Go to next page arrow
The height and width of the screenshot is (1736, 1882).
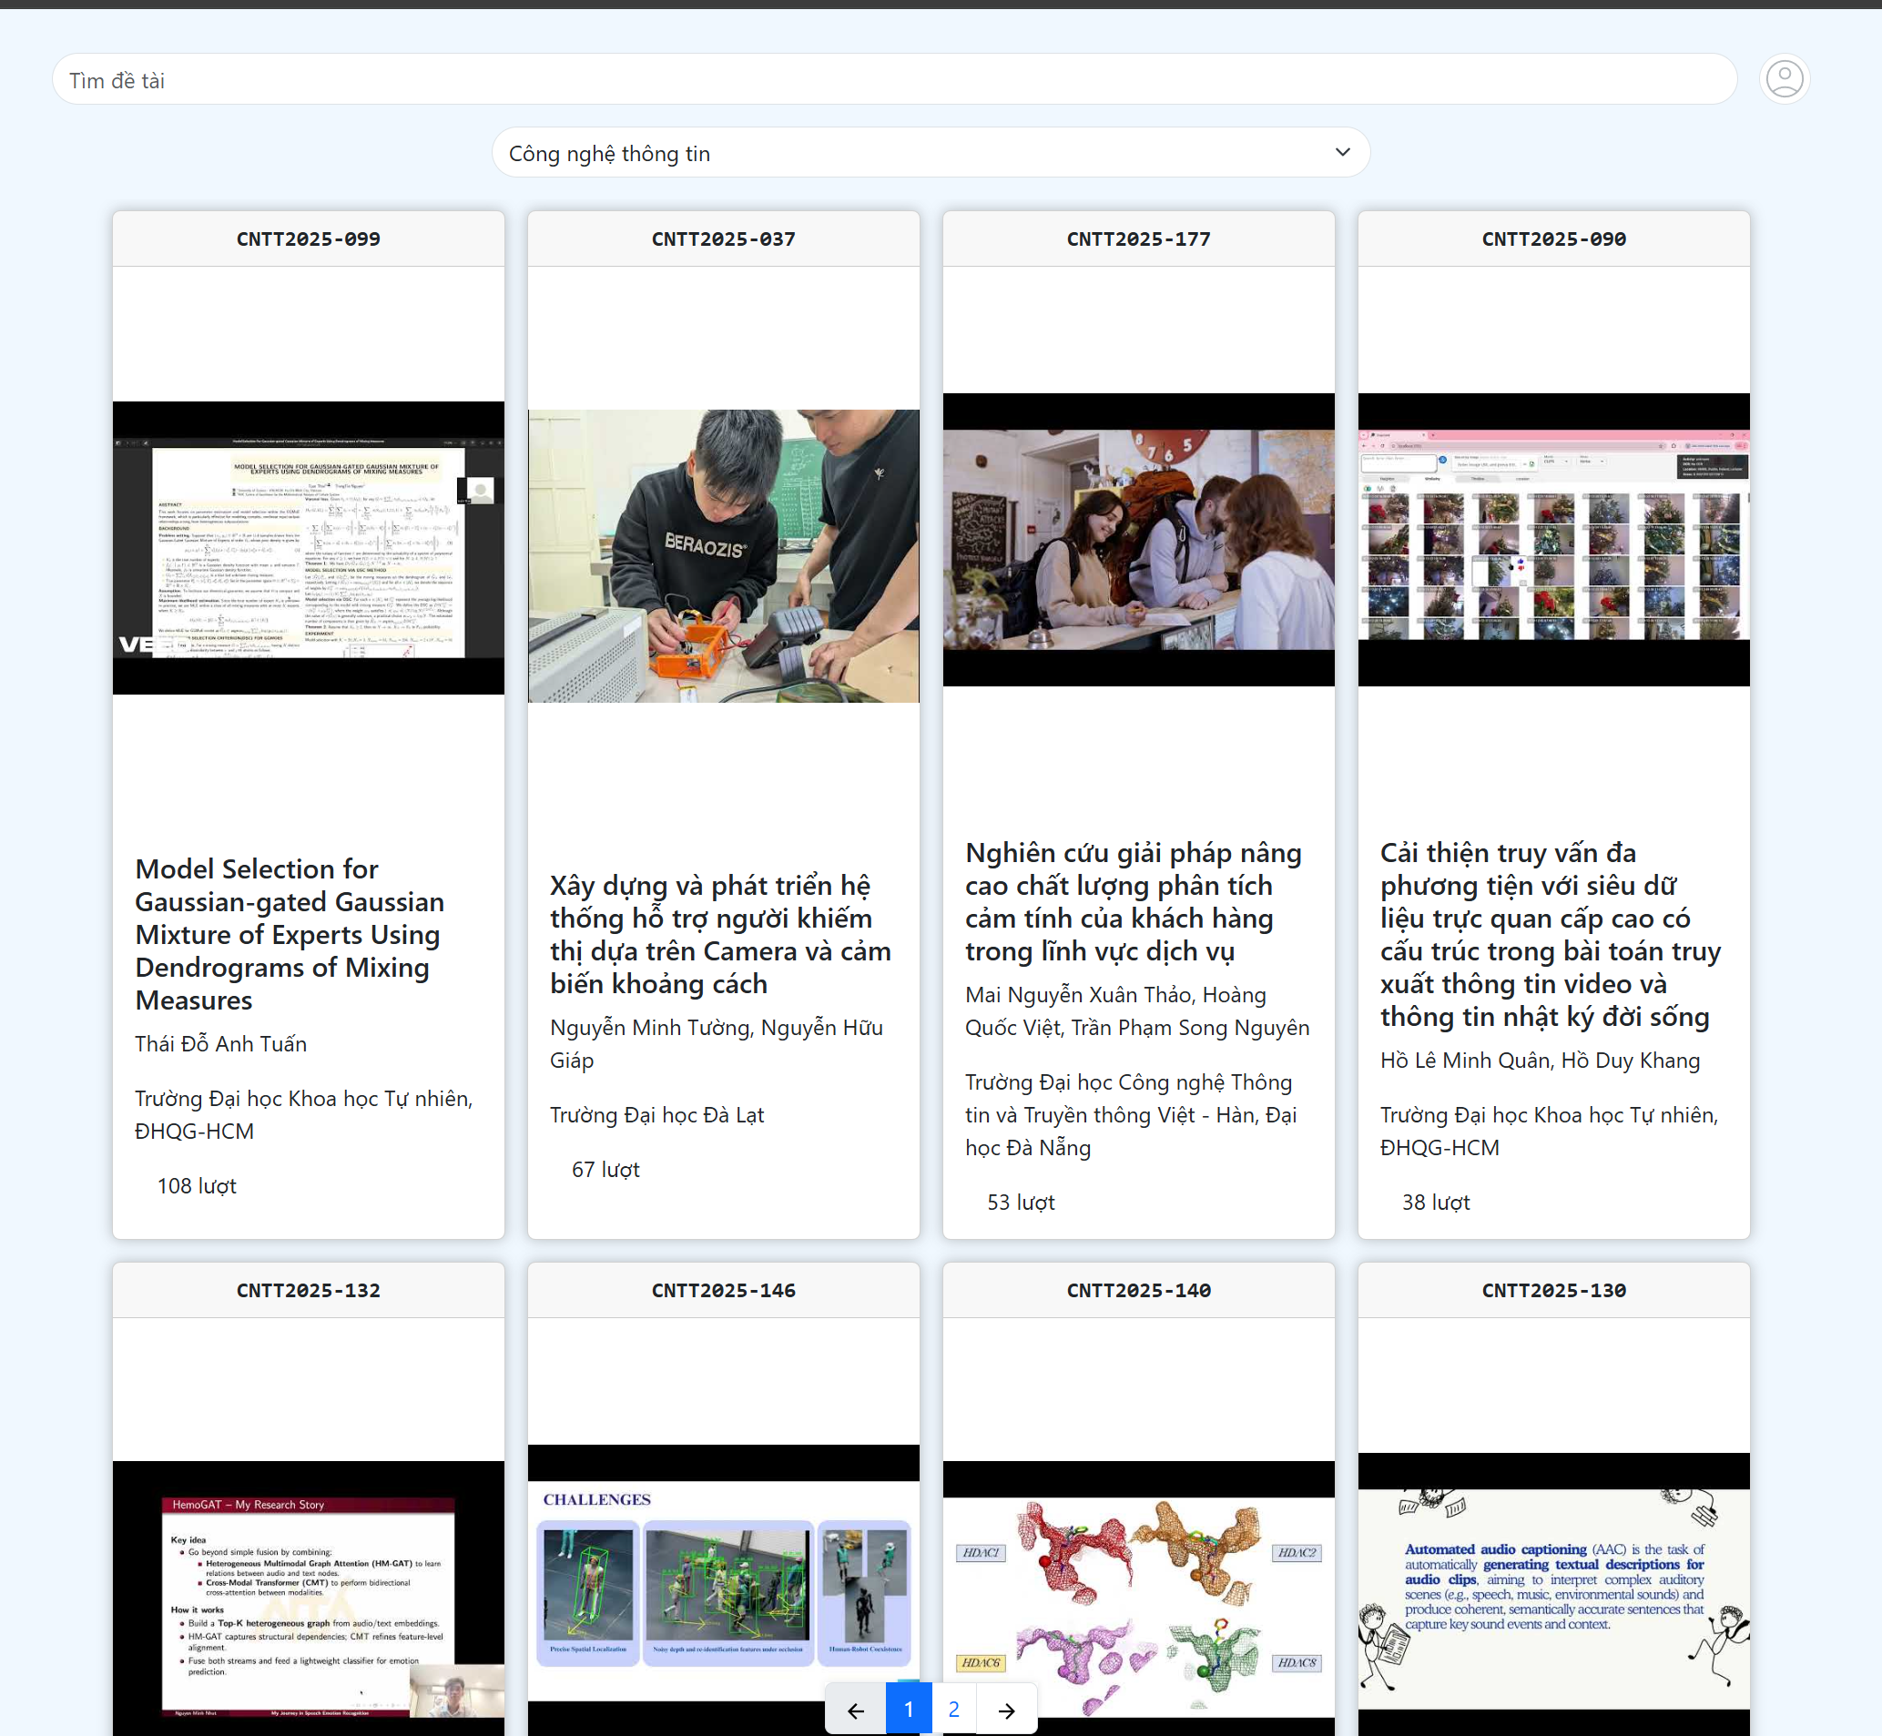pos(1006,1710)
